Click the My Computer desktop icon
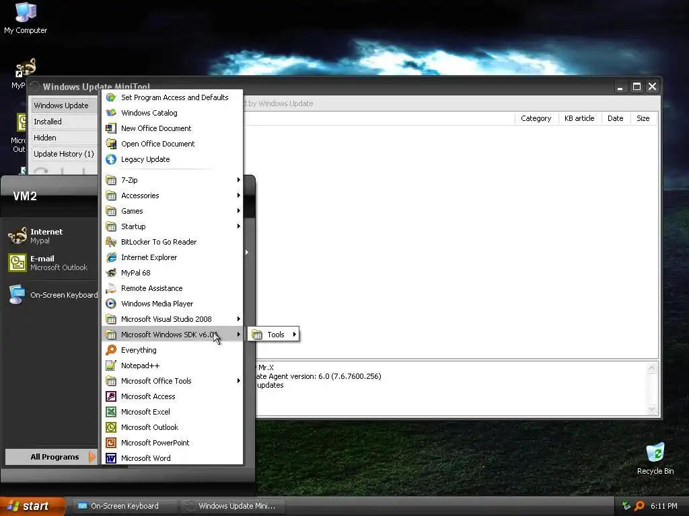Image resolution: width=689 pixels, height=516 pixels. click(26, 17)
